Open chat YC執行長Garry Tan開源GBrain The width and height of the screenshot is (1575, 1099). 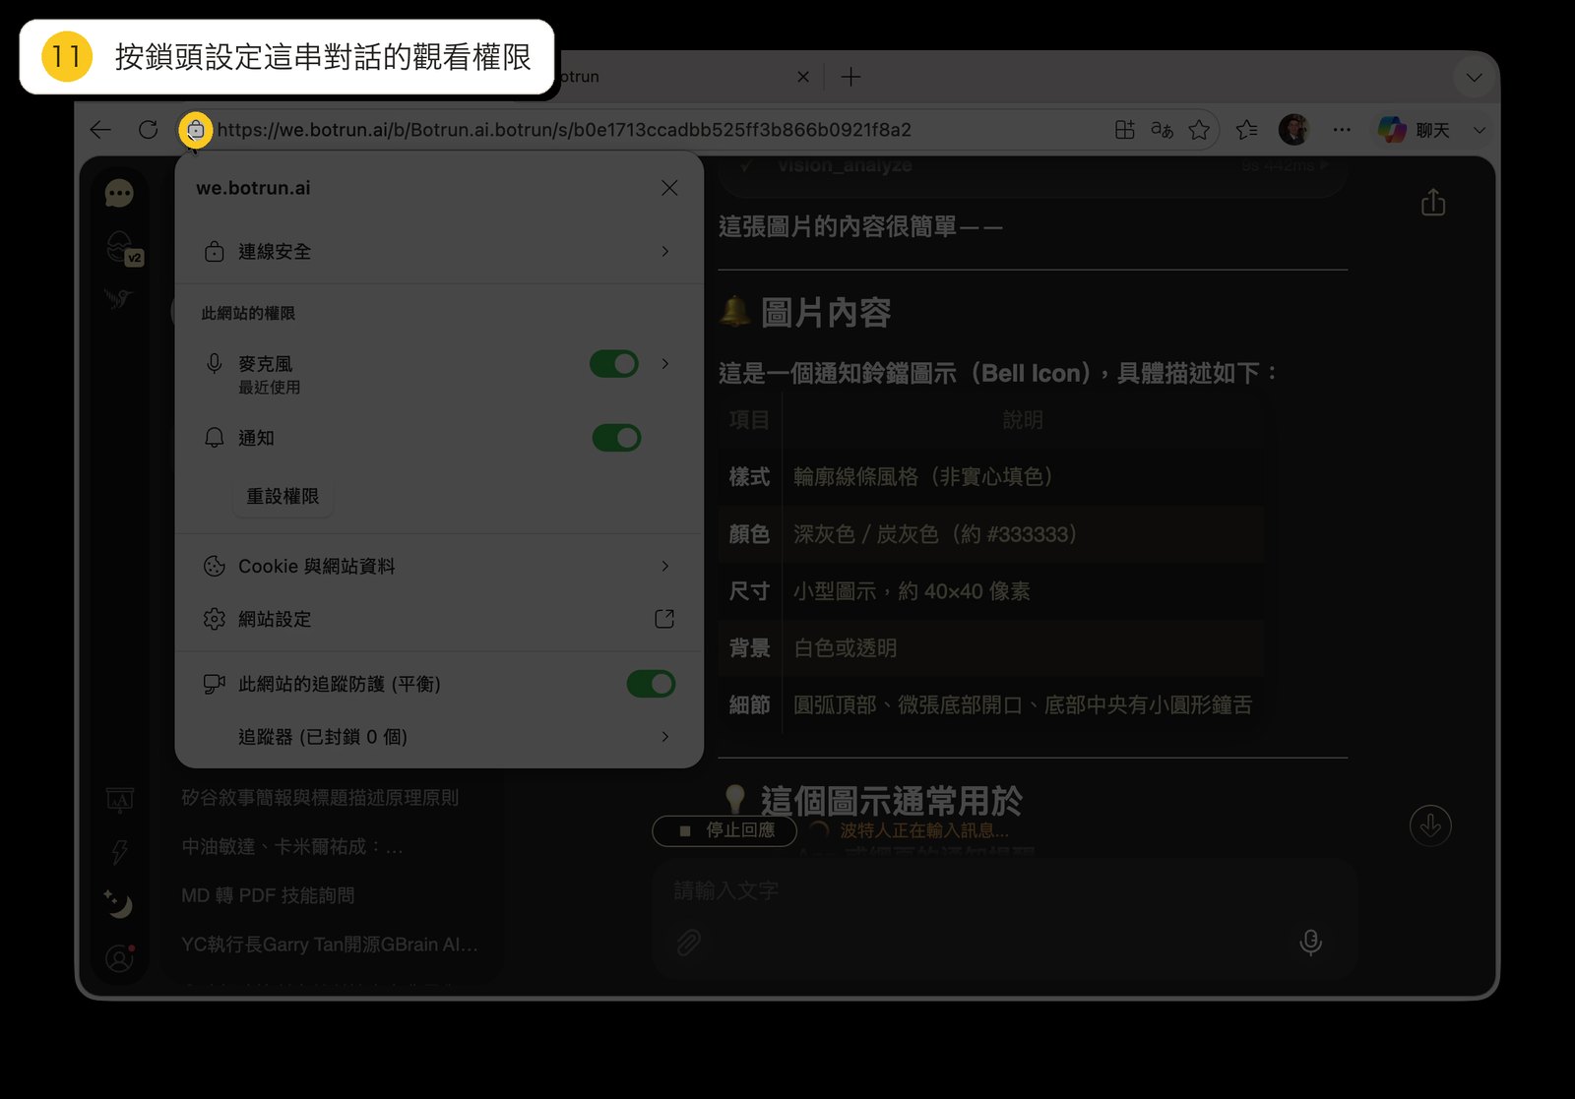tap(330, 945)
